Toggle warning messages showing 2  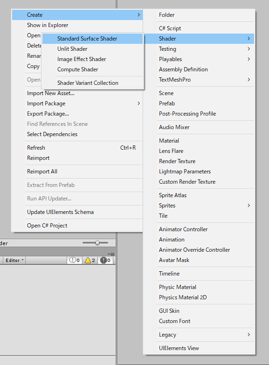coord(90,260)
